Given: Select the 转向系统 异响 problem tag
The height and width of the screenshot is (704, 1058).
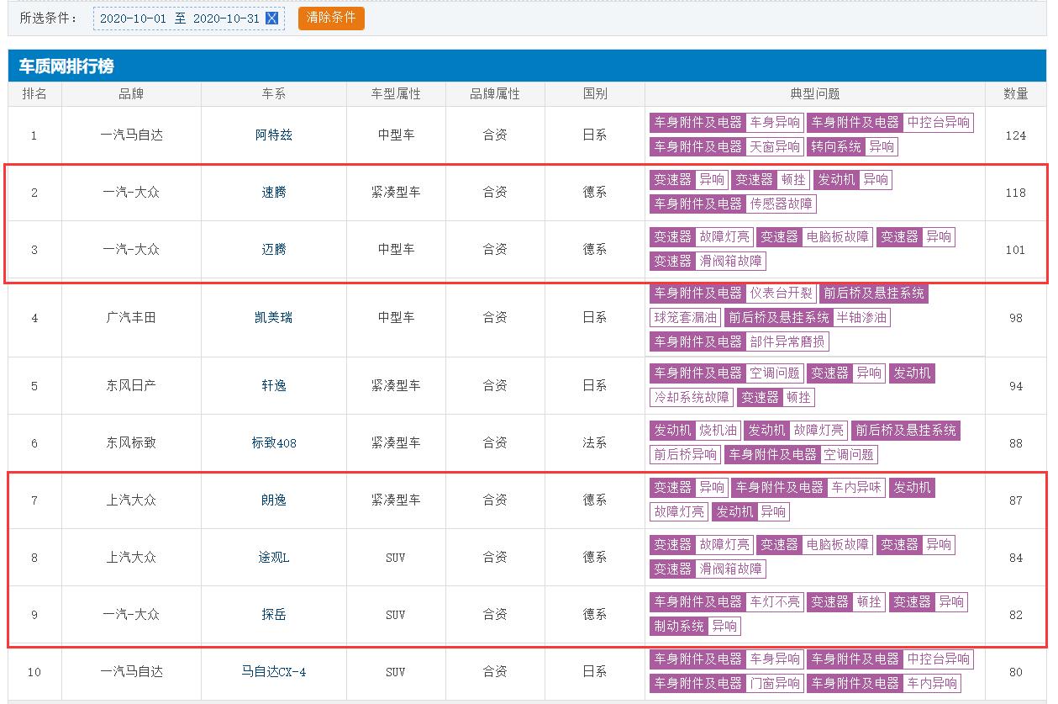Looking at the screenshot, I should (x=852, y=146).
